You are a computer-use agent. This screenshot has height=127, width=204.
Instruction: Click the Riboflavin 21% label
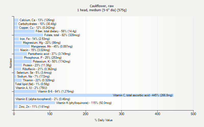[40, 69]
